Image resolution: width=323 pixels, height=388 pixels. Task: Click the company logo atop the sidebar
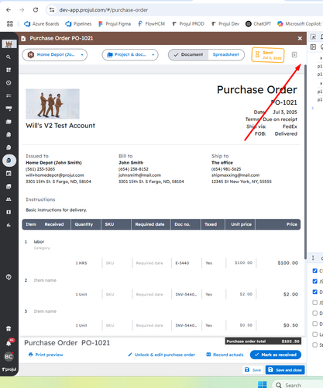pyautogui.click(x=9, y=44)
